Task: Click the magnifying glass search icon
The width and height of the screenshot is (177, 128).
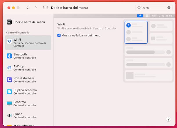Action: point(139,8)
